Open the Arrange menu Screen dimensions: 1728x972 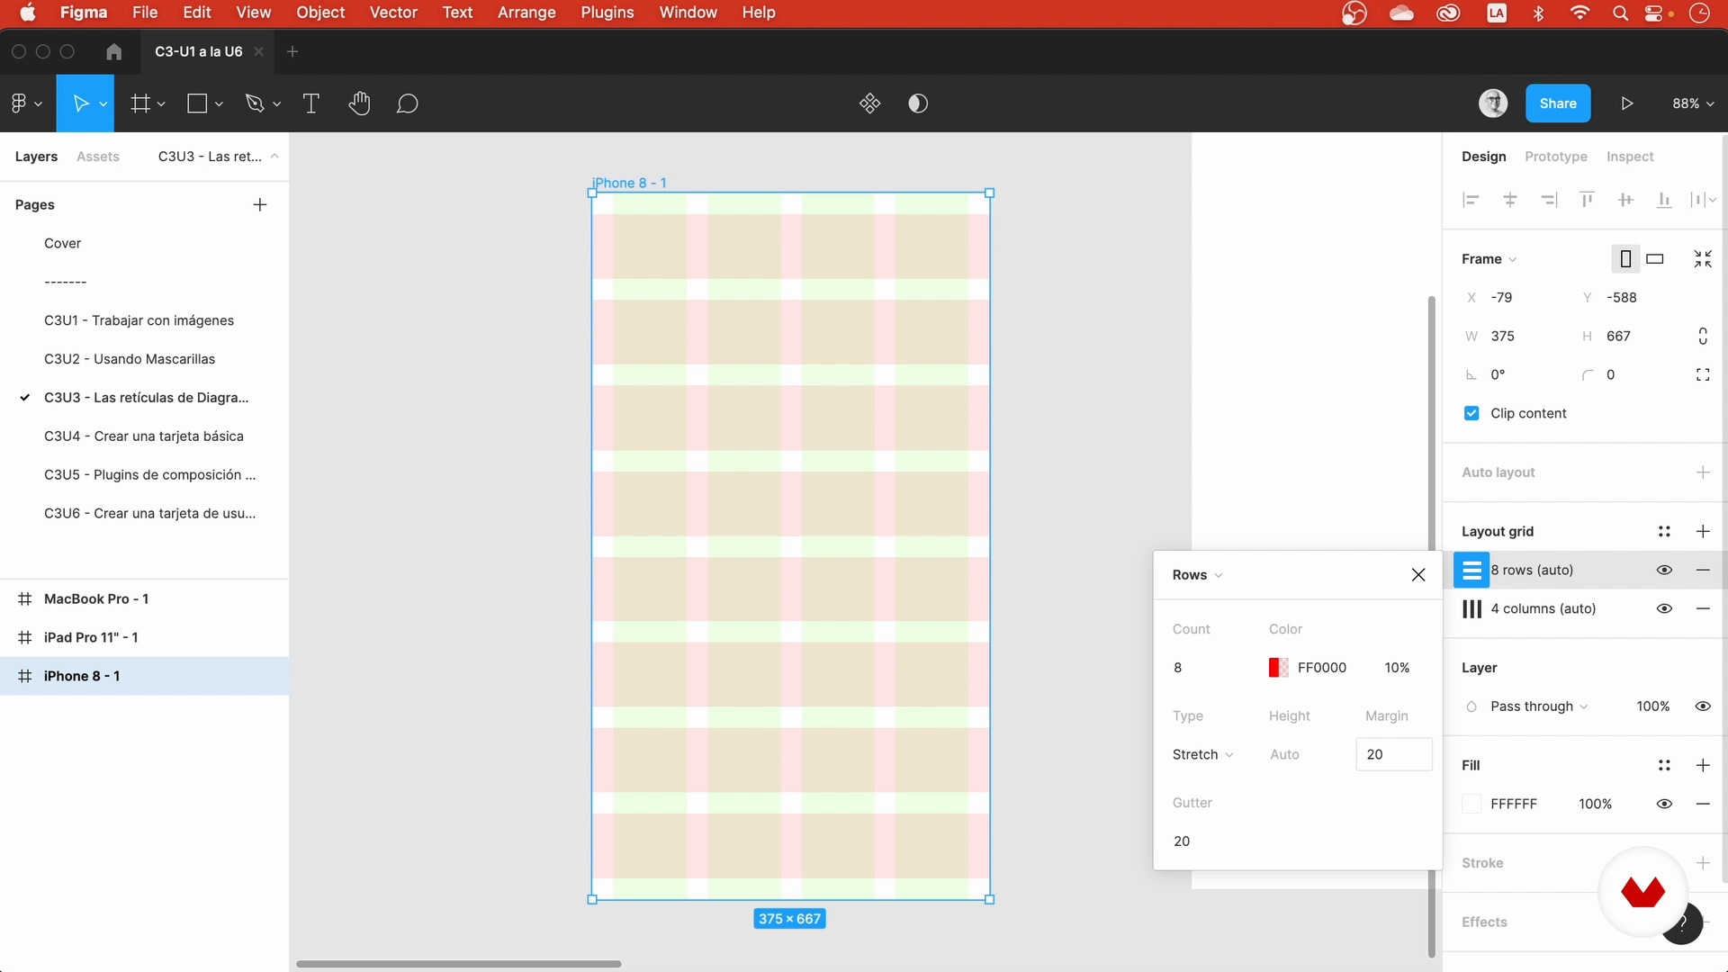tap(526, 13)
